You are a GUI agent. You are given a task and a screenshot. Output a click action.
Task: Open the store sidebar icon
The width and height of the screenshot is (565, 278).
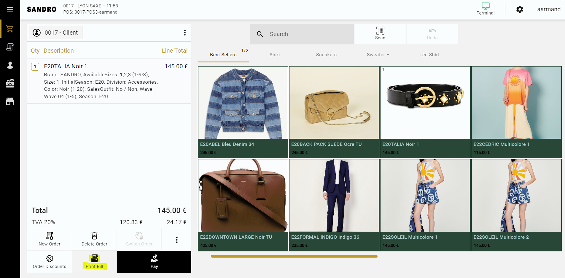[x=10, y=101]
